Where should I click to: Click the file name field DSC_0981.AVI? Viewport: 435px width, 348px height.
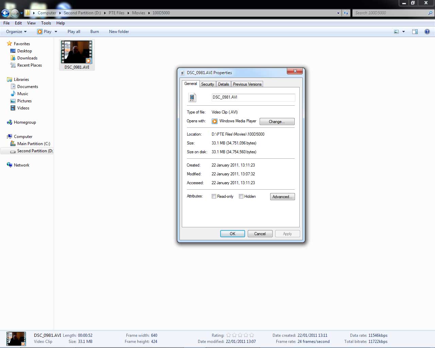pyautogui.click(x=253, y=98)
